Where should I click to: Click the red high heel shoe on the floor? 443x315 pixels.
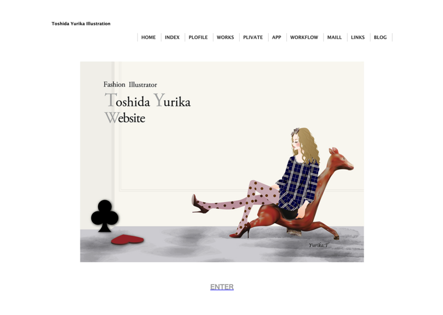241,231
